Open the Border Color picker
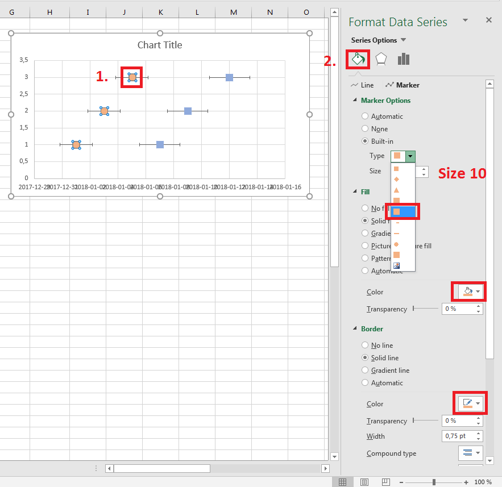The height and width of the screenshot is (487, 502). click(470, 403)
